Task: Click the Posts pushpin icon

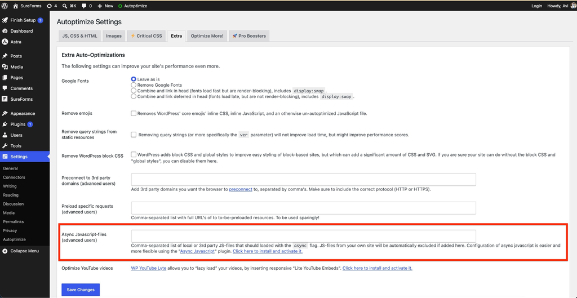Action: 5,56
